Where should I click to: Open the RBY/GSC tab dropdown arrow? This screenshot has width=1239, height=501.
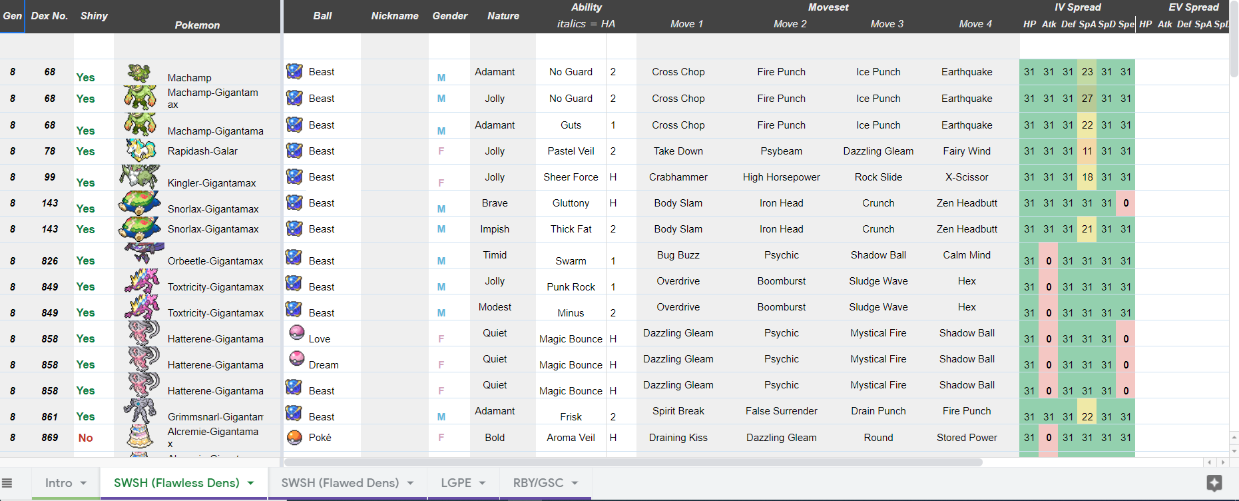click(x=575, y=483)
